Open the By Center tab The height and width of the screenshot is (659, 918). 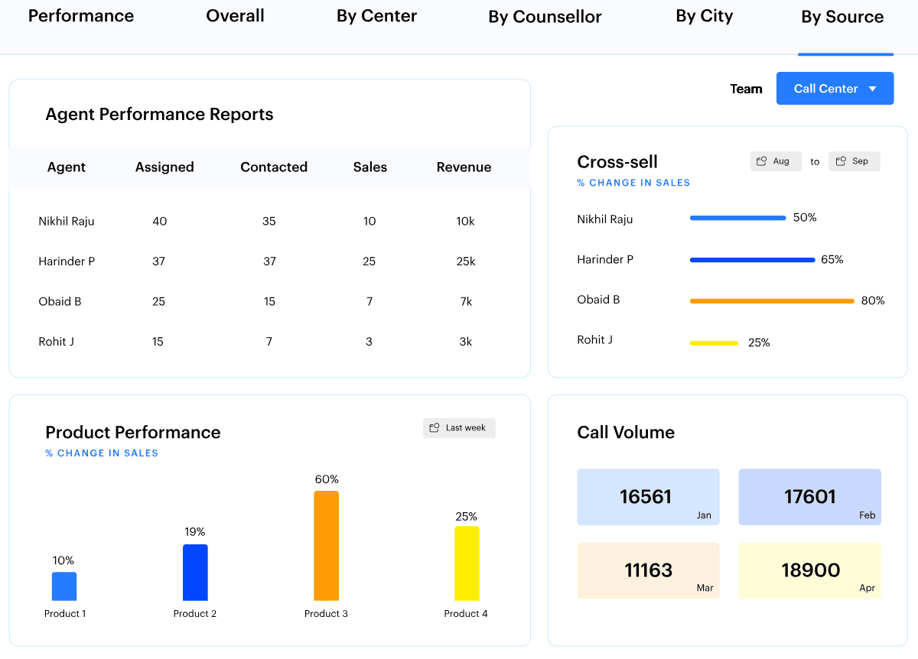tap(376, 16)
